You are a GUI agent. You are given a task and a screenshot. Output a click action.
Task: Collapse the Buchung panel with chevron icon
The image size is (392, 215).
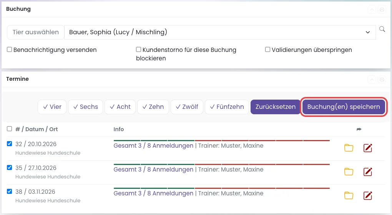(x=372, y=10)
